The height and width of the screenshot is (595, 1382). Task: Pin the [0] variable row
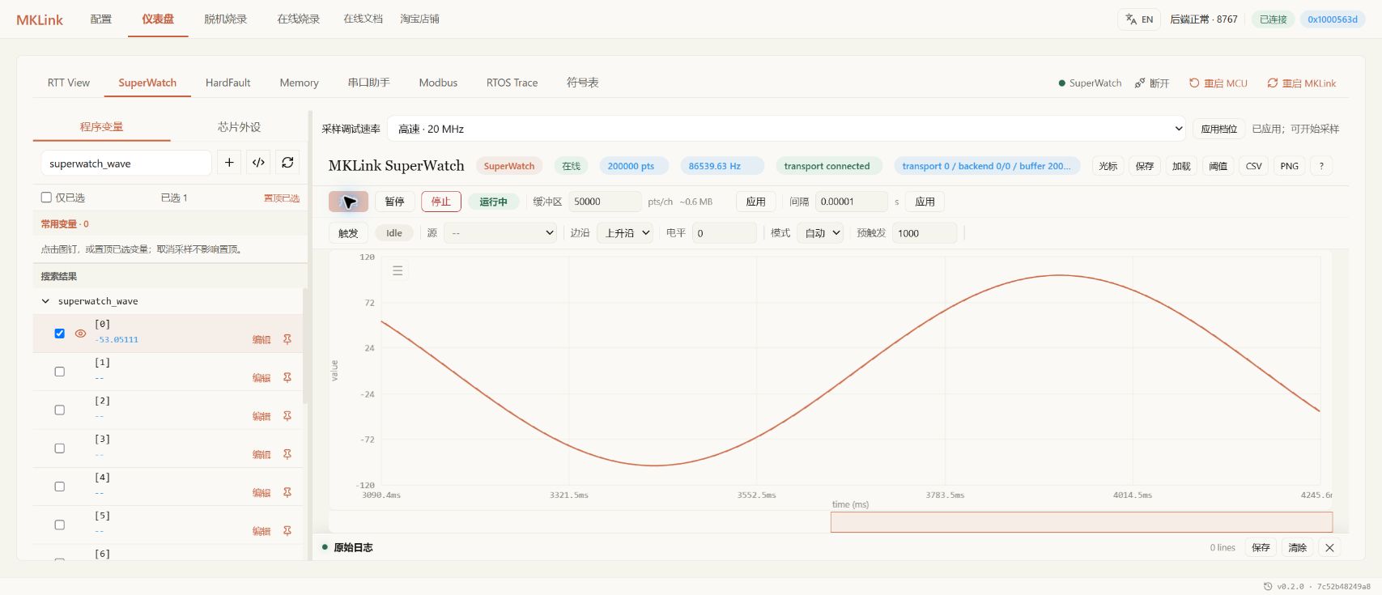click(287, 340)
